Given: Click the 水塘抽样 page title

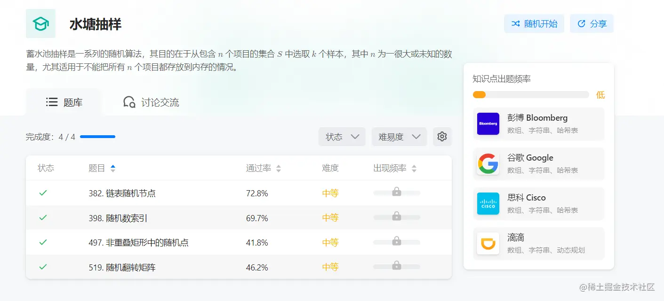Looking at the screenshot, I should tap(96, 24).
